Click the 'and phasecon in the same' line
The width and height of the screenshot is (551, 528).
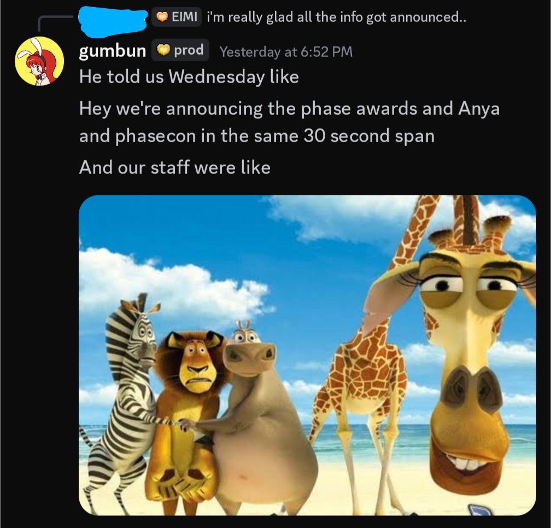tap(257, 136)
